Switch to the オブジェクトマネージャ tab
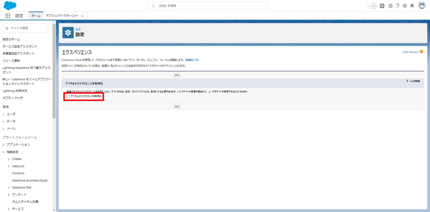430x212 pixels. [x=62, y=16]
